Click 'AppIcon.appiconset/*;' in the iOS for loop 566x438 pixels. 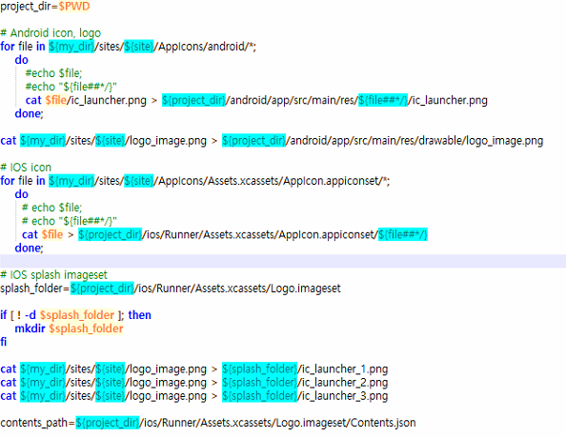(x=336, y=181)
